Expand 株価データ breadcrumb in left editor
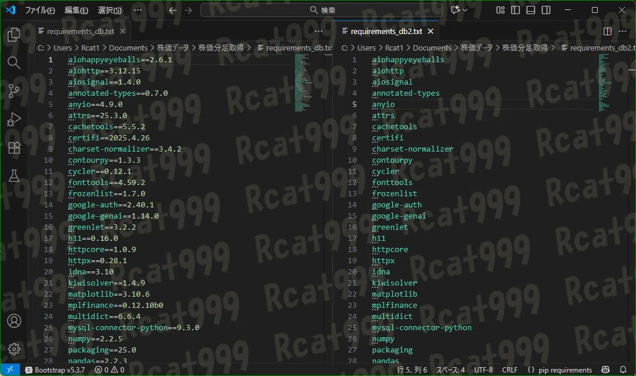The width and height of the screenshot is (636, 376). 173,48
